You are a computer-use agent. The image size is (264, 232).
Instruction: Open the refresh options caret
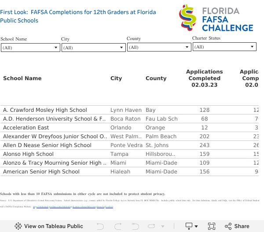tap(163, 226)
